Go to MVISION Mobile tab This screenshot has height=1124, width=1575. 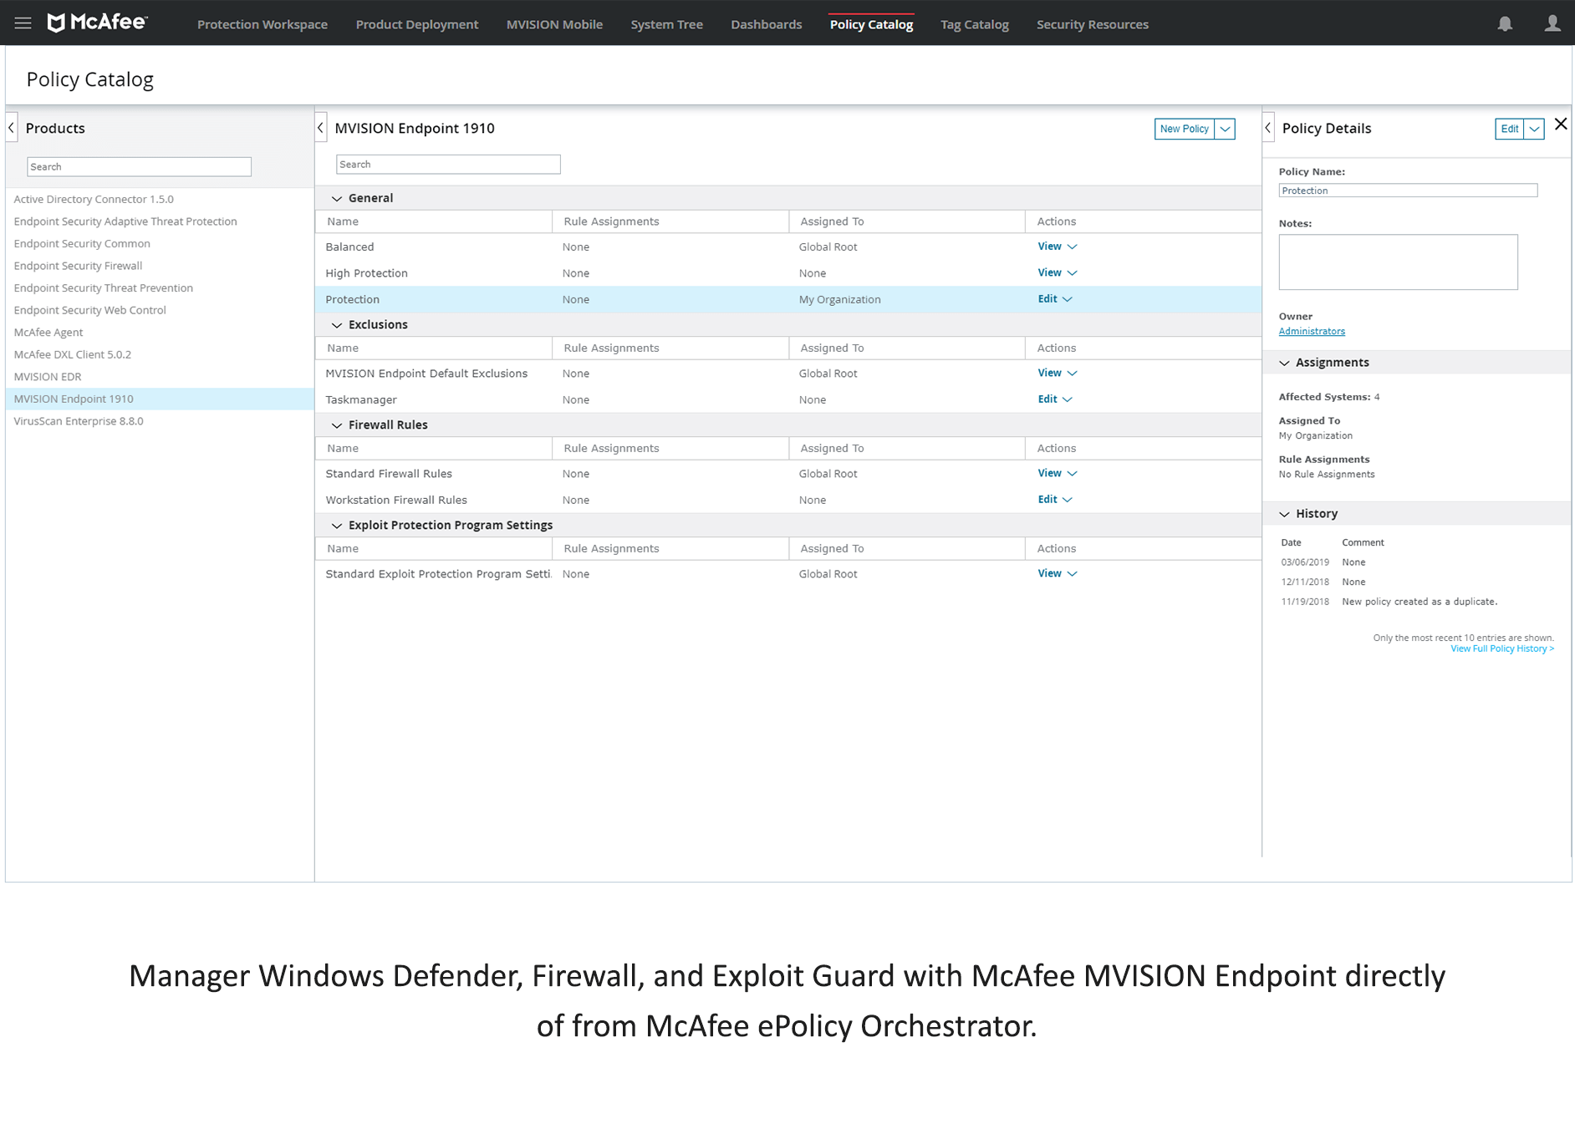[x=554, y=24]
